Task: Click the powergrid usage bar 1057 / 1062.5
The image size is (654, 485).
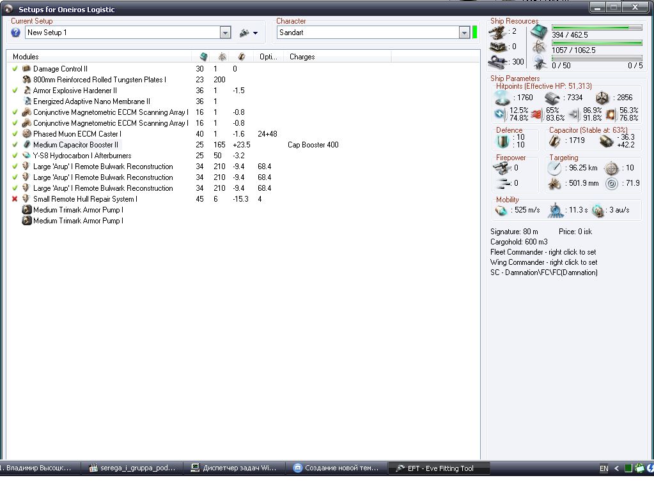Action: [x=597, y=43]
